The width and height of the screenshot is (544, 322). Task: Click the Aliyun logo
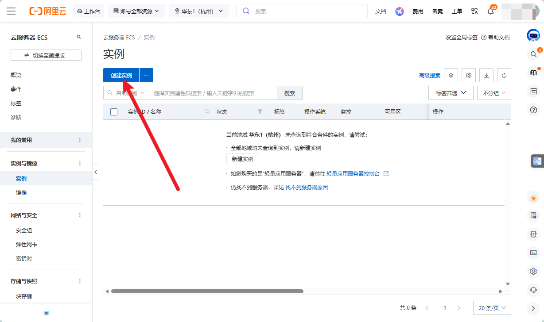48,11
